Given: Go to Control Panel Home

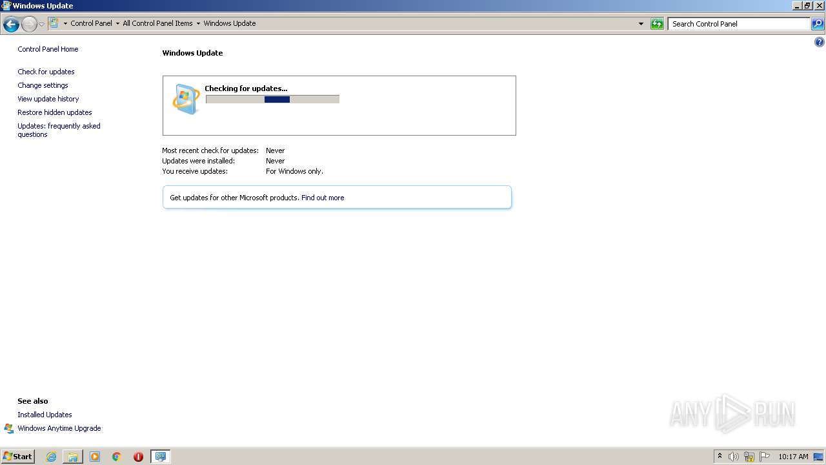Looking at the screenshot, I should pyautogui.click(x=48, y=49).
